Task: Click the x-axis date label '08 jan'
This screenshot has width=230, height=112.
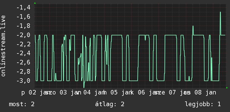Action: click(x=205, y=93)
